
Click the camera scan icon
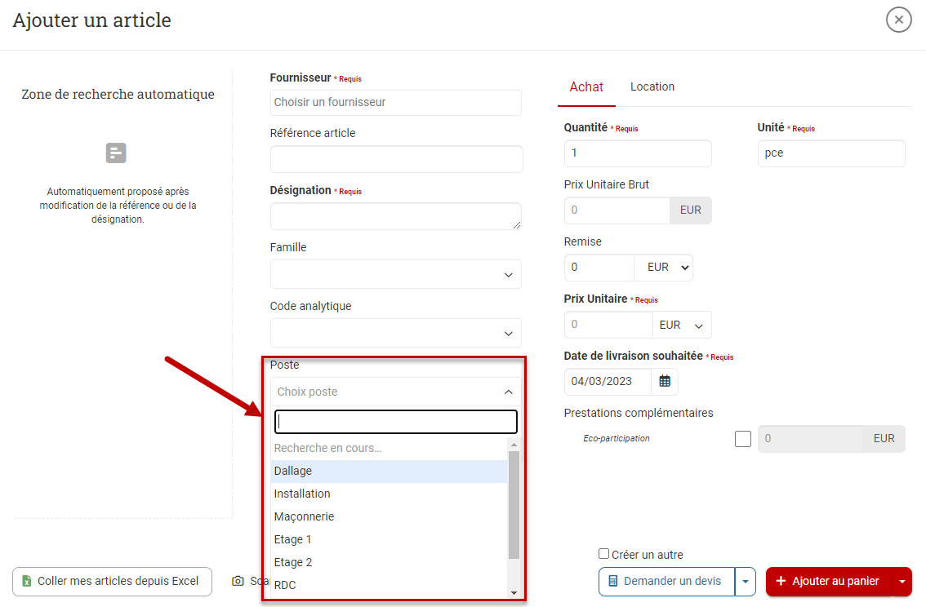[x=238, y=581]
